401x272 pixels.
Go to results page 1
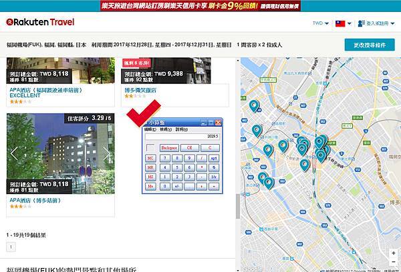point(11,247)
